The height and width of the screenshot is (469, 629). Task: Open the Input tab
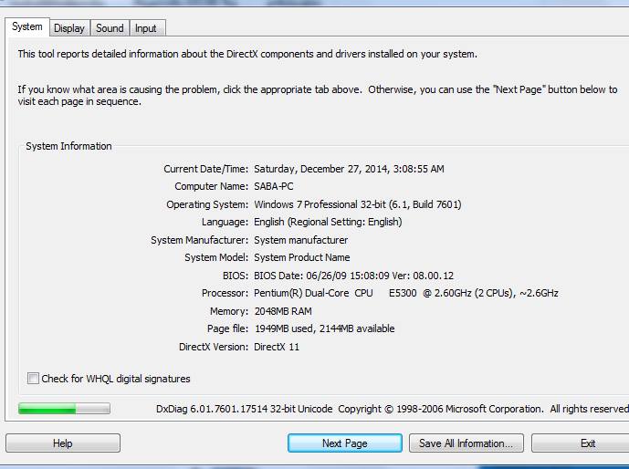[x=146, y=28]
